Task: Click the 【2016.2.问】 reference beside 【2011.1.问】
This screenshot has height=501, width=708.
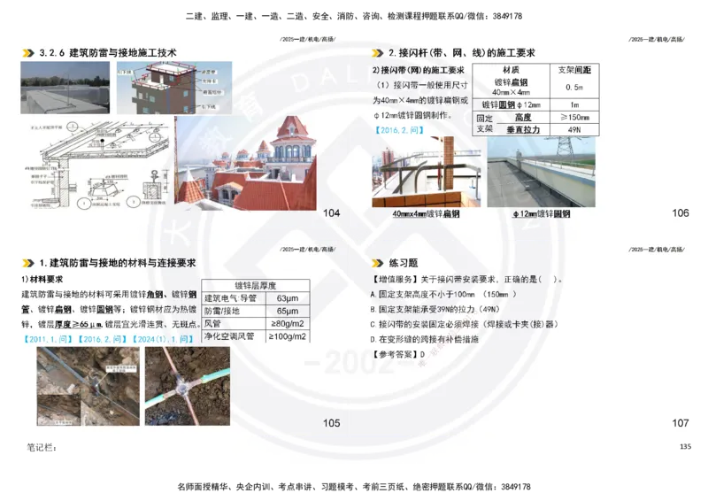Action: click(x=102, y=339)
